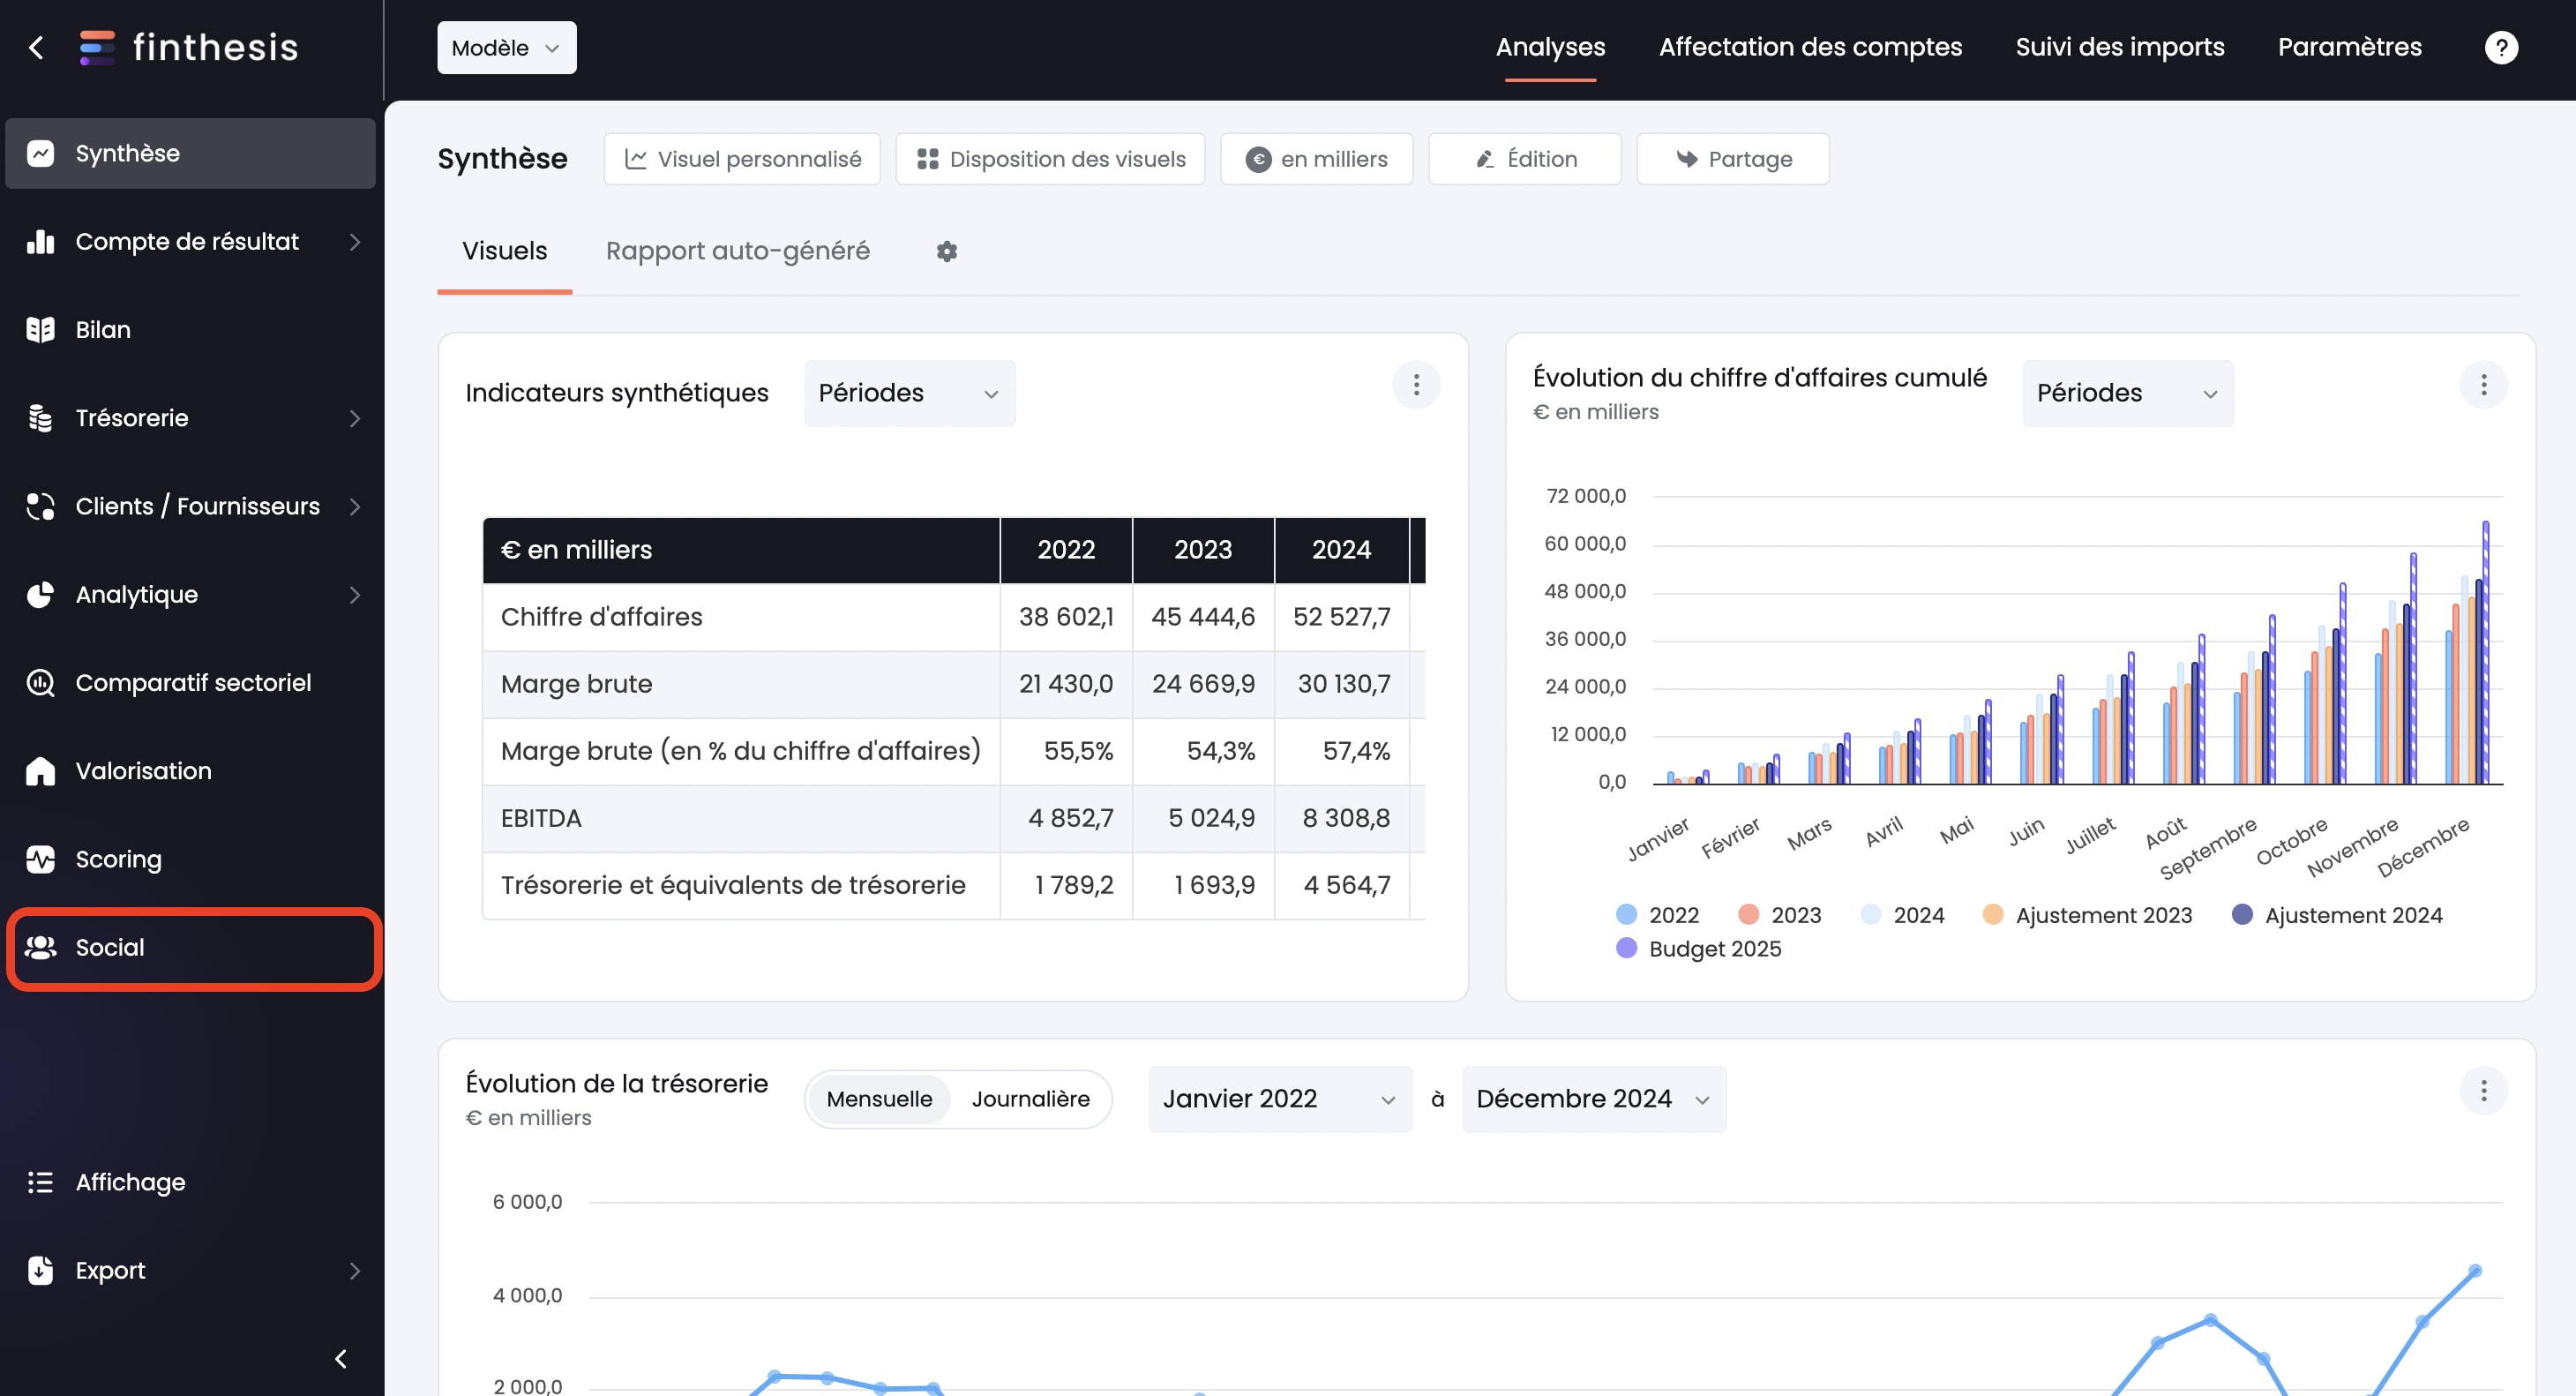2576x1396 pixels.
Task: Click the Valorisation house icon
Action: coord(40,771)
